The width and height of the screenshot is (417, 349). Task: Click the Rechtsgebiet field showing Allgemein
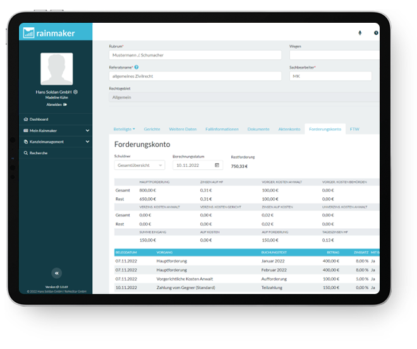244,97
